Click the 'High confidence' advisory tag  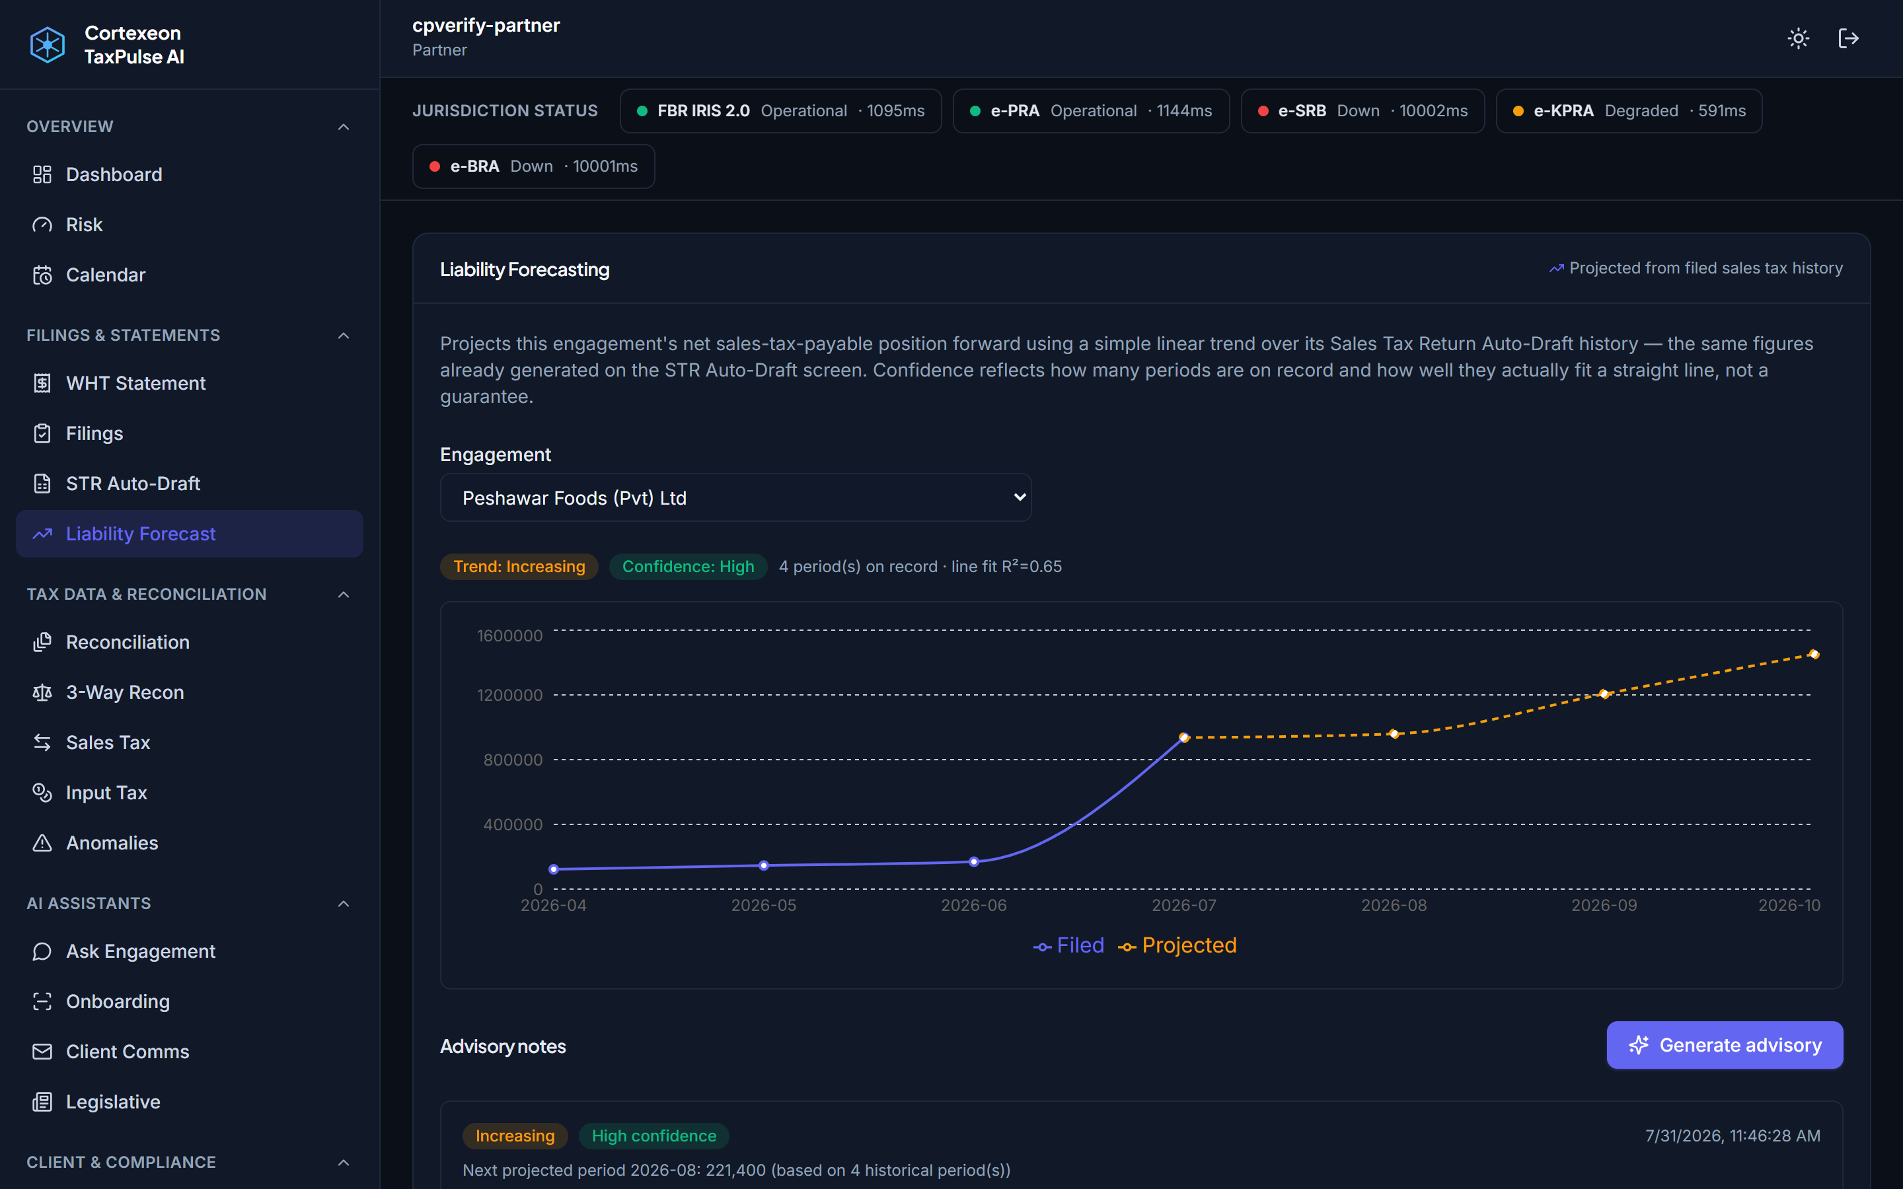pos(653,1136)
